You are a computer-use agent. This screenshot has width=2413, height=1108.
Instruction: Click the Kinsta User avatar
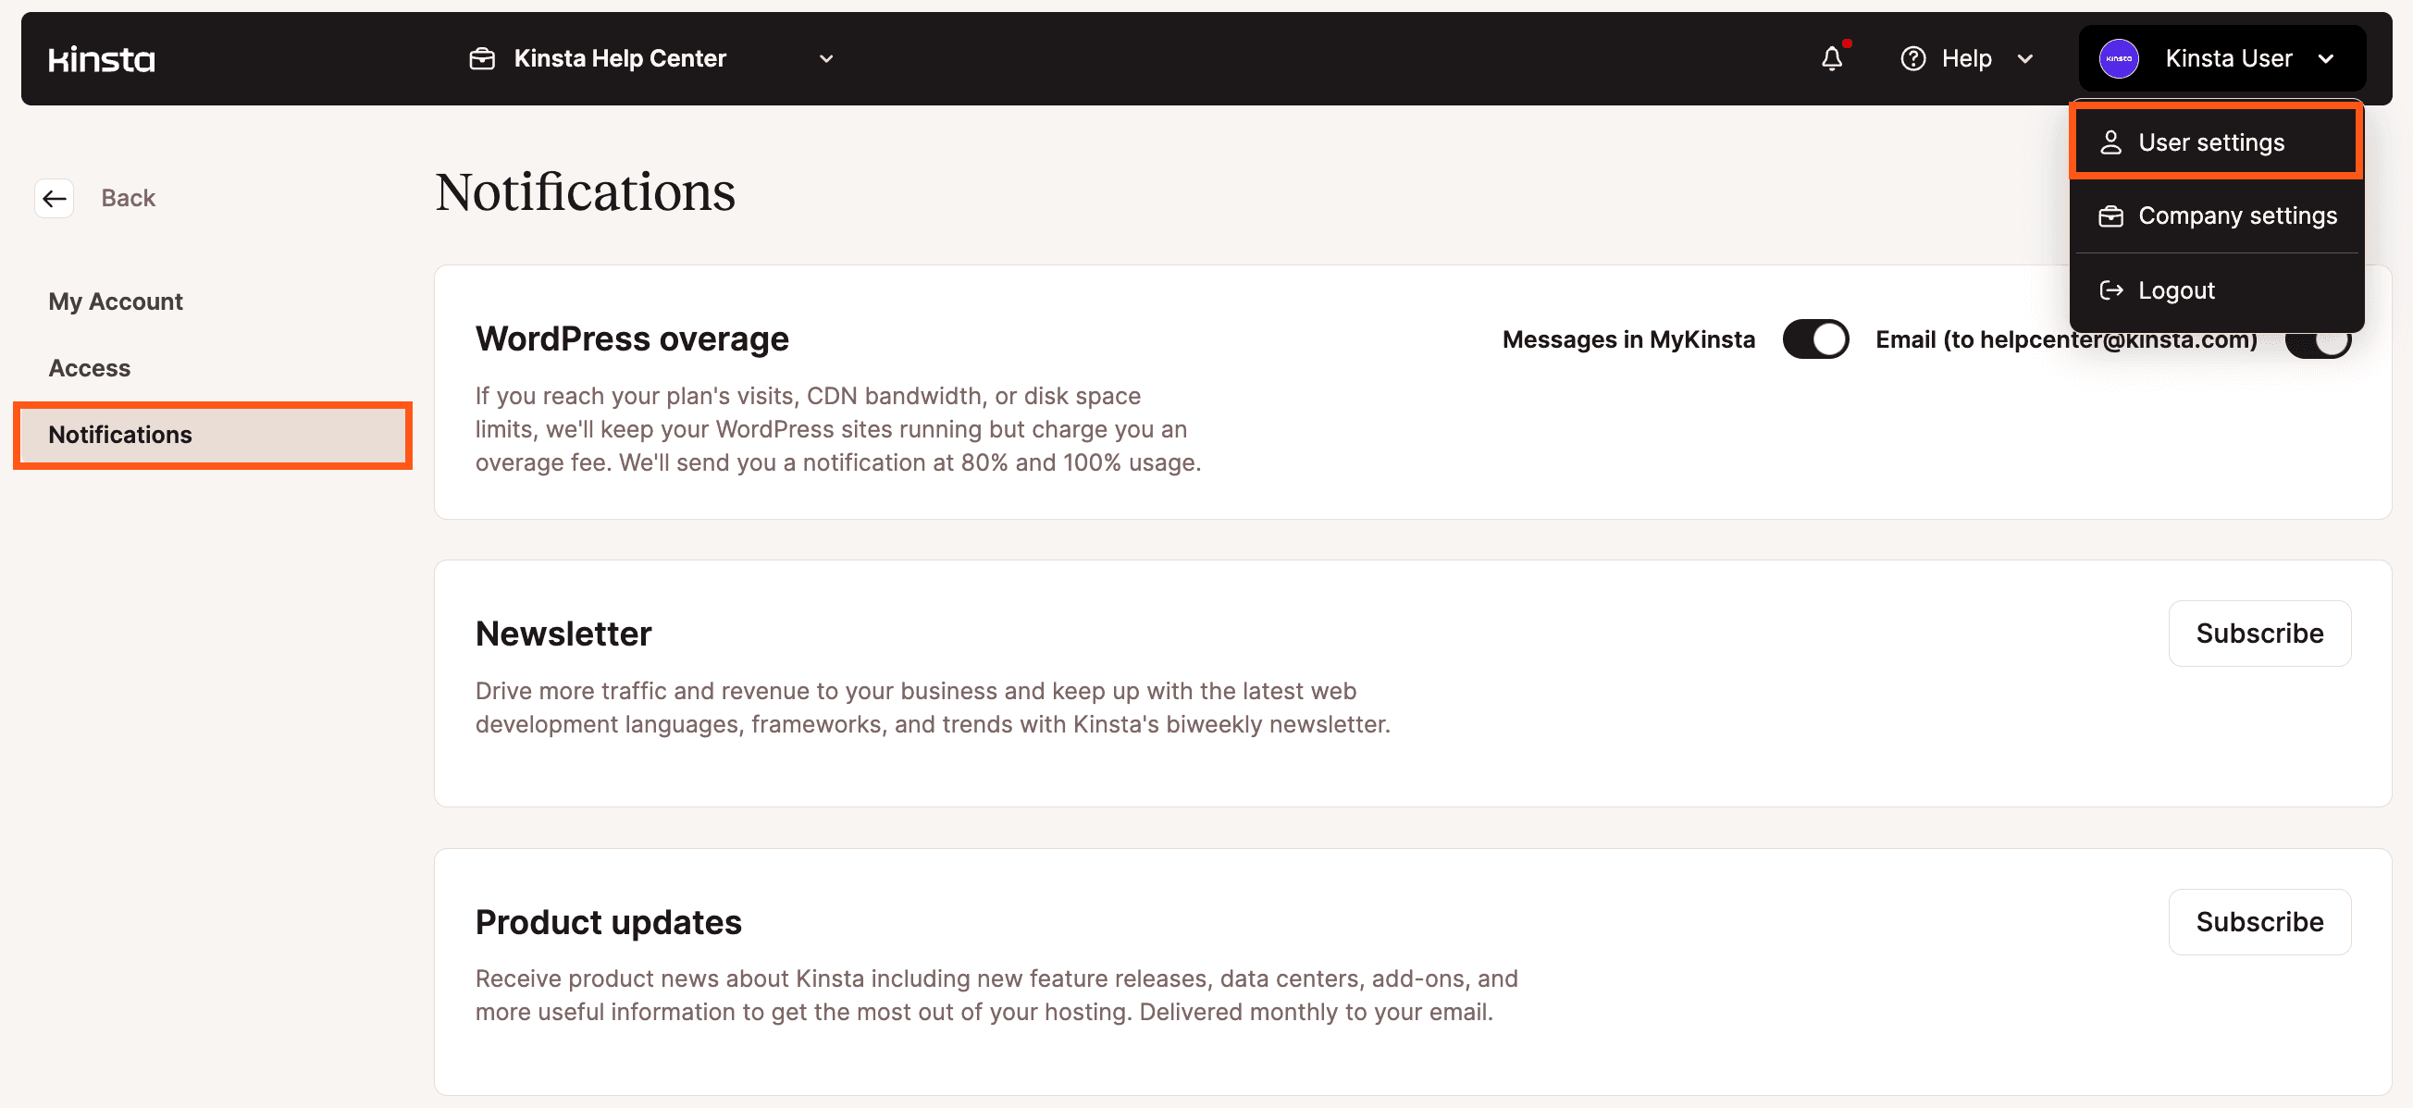click(2118, 59)
